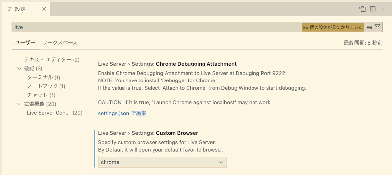The height and width of the screenshot is (175, 392).
Task: Open the settings filter funnel icon
Action: (378, 27)
